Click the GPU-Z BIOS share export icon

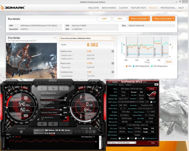[147, 102]
